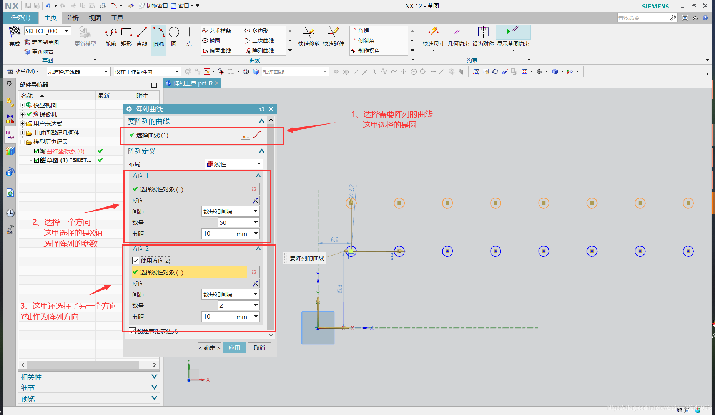This screenshot has width=715, height=415.
Task: Click the part navigator horizontal scrollbar
Action: (x=83, y=365)
